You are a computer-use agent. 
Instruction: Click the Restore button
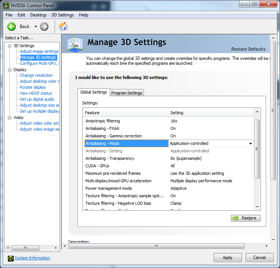tap(246, 218)
